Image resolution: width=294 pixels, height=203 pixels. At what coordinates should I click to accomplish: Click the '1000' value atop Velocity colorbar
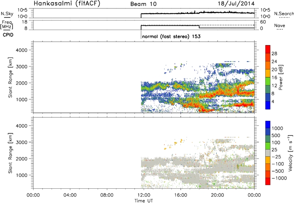pyautogui.click(x=277, y=128)
